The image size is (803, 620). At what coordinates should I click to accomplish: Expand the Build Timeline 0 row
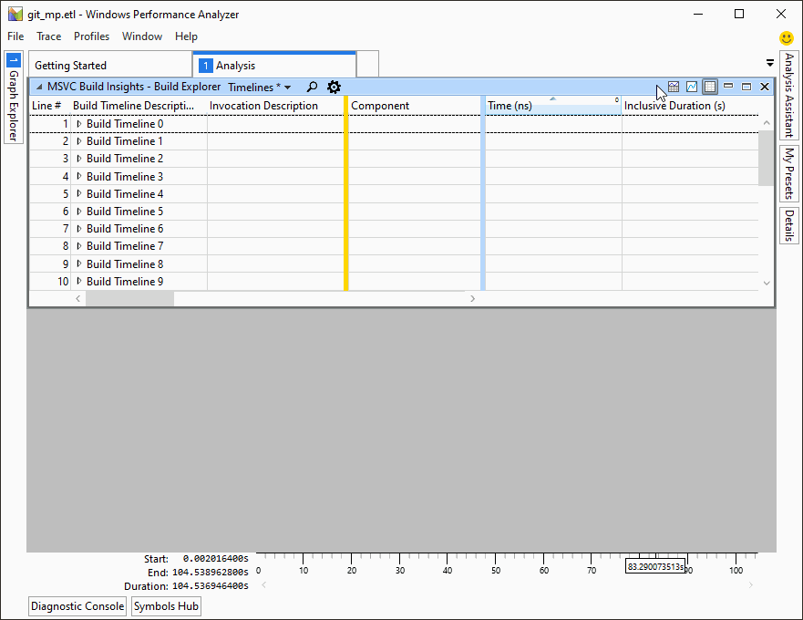pyautogui.click(x=78, y=123)
